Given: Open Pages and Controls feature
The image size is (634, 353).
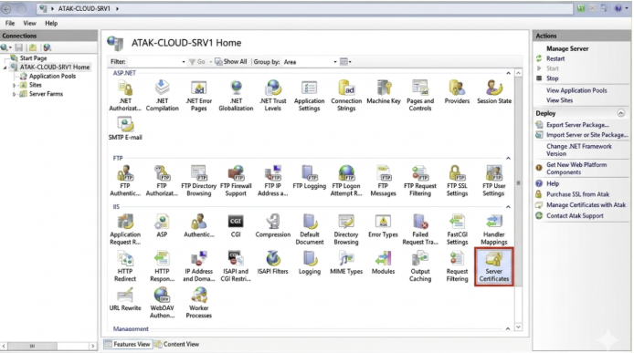Looking at the screenshot, I should tap(420, 96).
